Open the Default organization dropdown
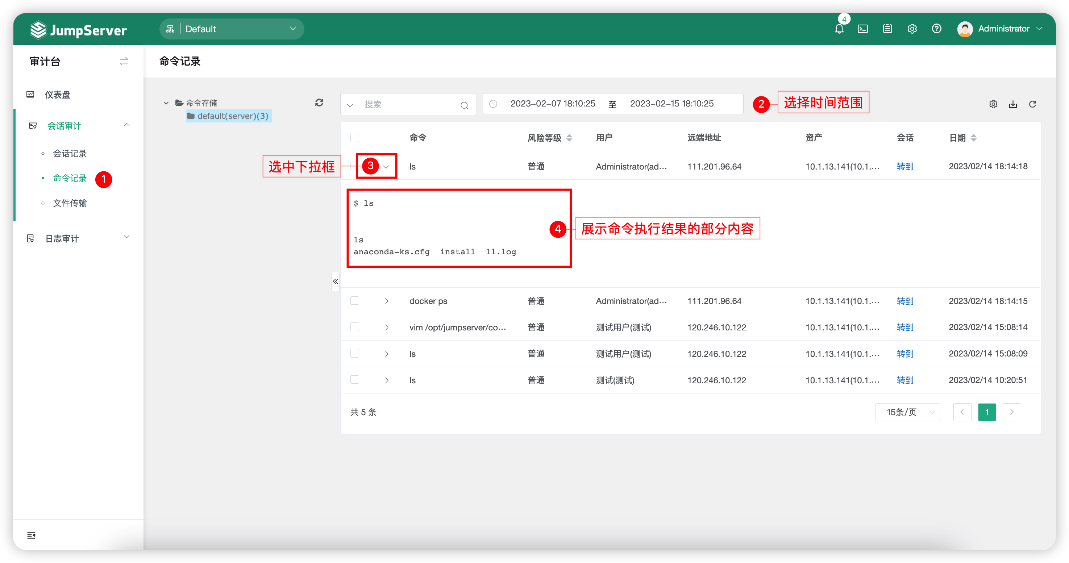Image resolution: width=1069 pixels, height=563 pixels. [x=232, y=29]
